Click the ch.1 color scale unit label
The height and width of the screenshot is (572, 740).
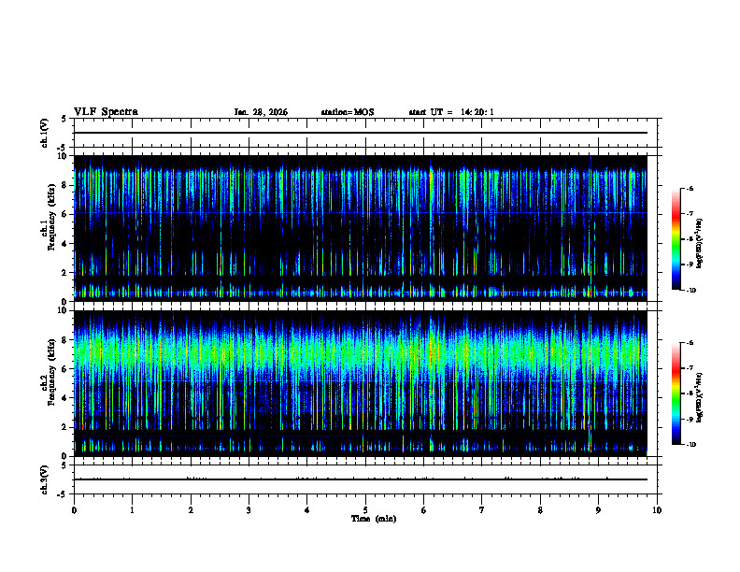(x=700, y=244)
